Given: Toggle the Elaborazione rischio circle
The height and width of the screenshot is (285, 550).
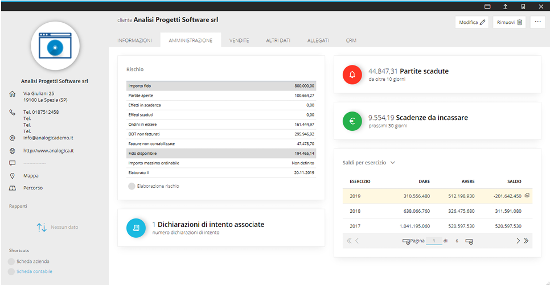Looking at the screenshot, I should [x=132, y=186].
